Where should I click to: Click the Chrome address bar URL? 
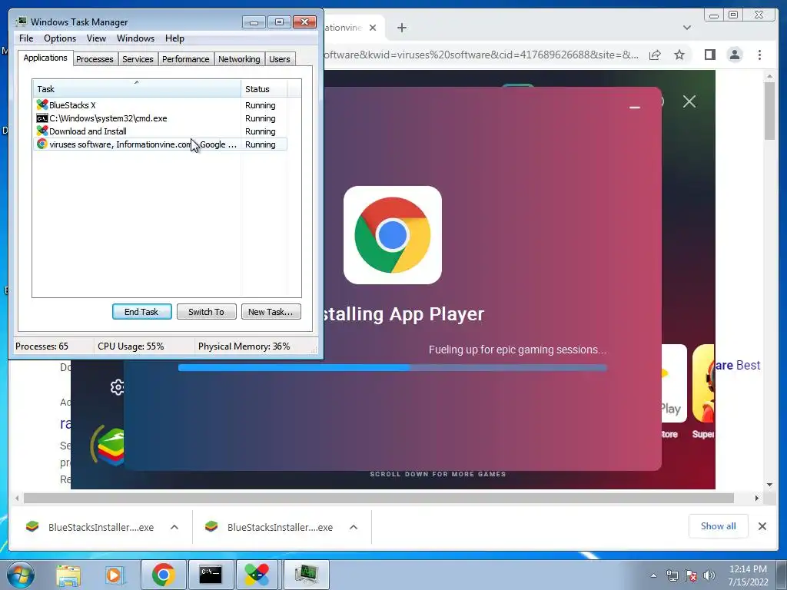pyautogui.click(x=482, y=55)
